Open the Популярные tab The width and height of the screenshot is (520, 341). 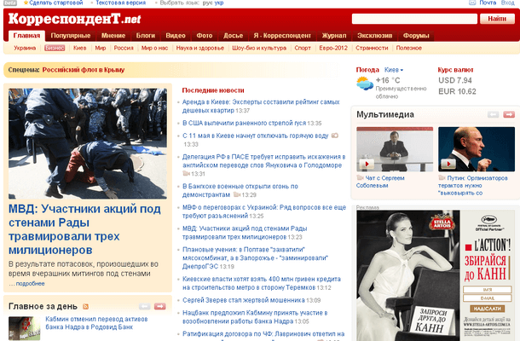coord(70,36)
